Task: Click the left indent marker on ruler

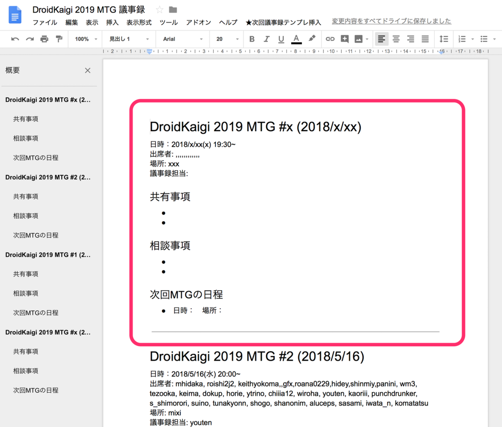Action: click(x=149, y=52)
